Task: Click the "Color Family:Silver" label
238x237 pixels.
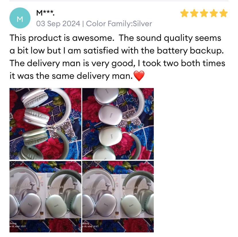Action: coord(119,24)
